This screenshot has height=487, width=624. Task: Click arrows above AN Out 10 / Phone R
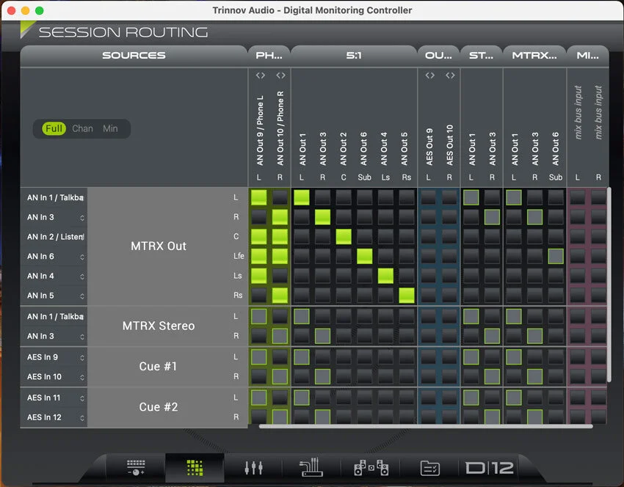tap(280, 75)
